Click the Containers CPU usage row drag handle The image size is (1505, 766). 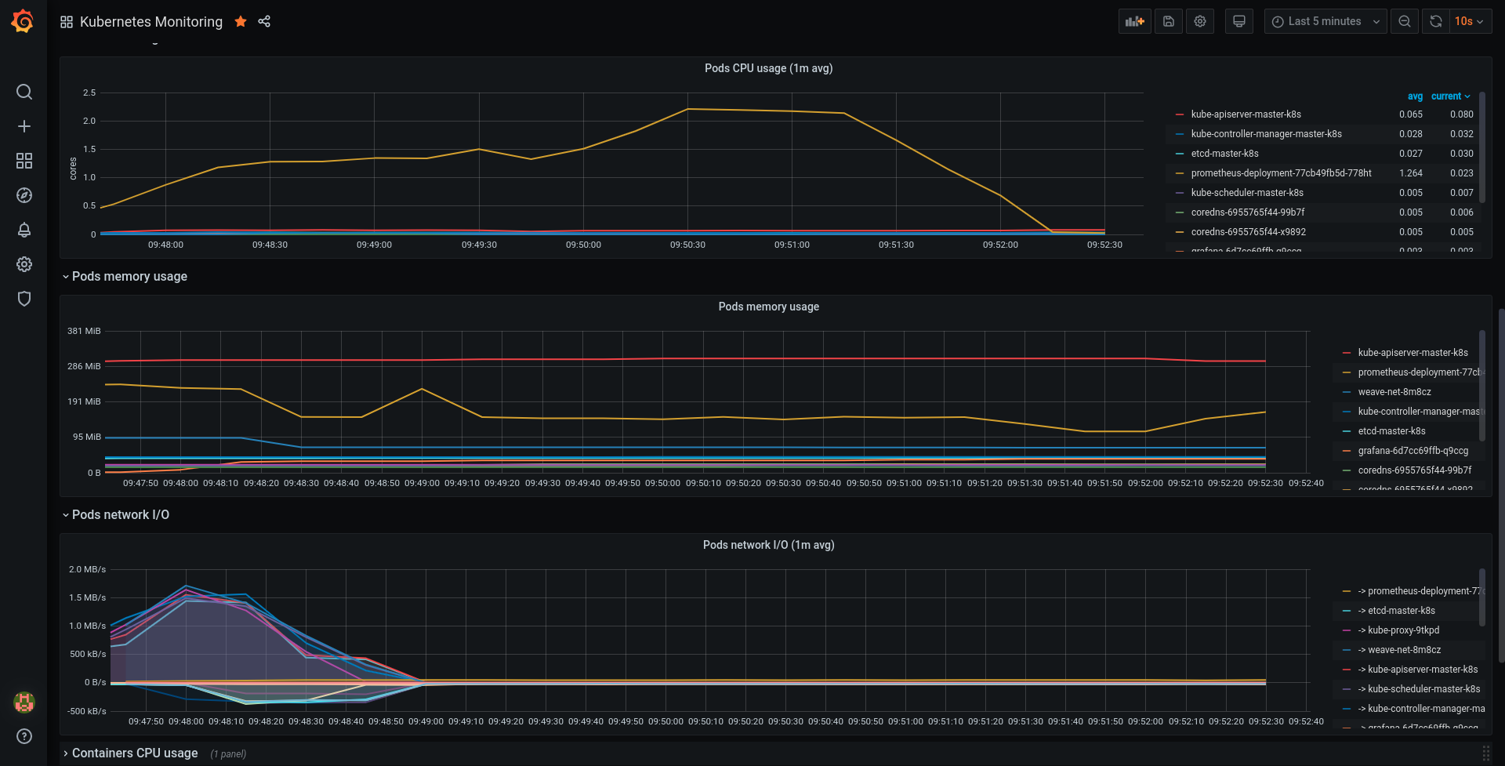1485,753
